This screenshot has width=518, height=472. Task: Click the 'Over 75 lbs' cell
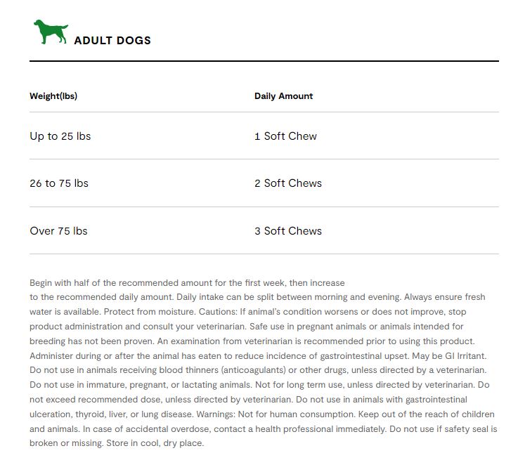click(x=58, y=231)
